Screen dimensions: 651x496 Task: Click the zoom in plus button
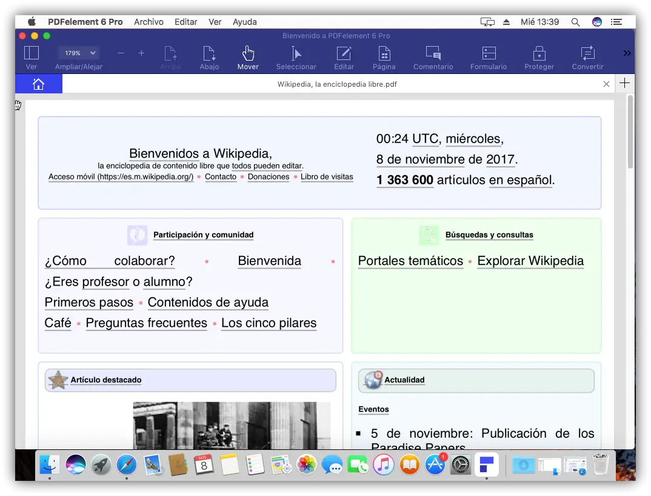coord(141,53)
